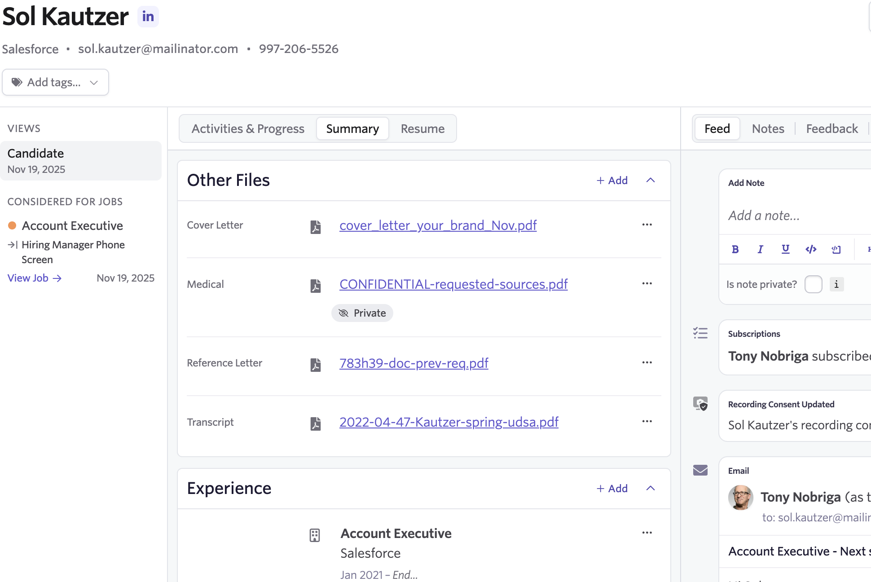Screen dimensions: 871x582
Task: Switch to the Resume tab
Action: pyautogui.click(x=422, y=129)
